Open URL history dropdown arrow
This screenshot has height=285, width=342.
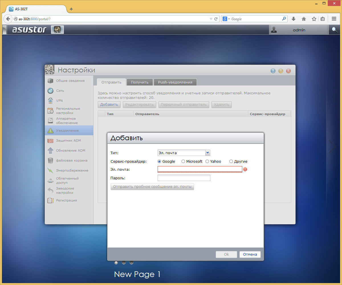211,19
